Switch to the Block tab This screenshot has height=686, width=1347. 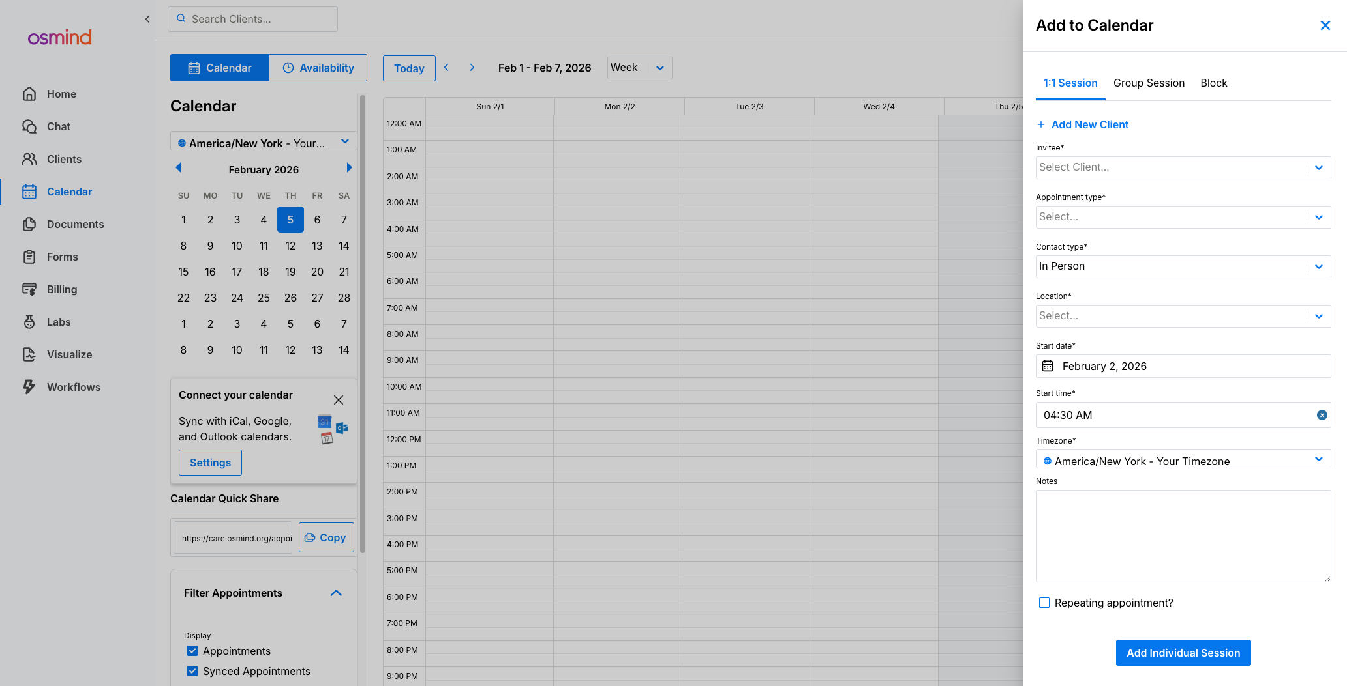pos(1214,83)
